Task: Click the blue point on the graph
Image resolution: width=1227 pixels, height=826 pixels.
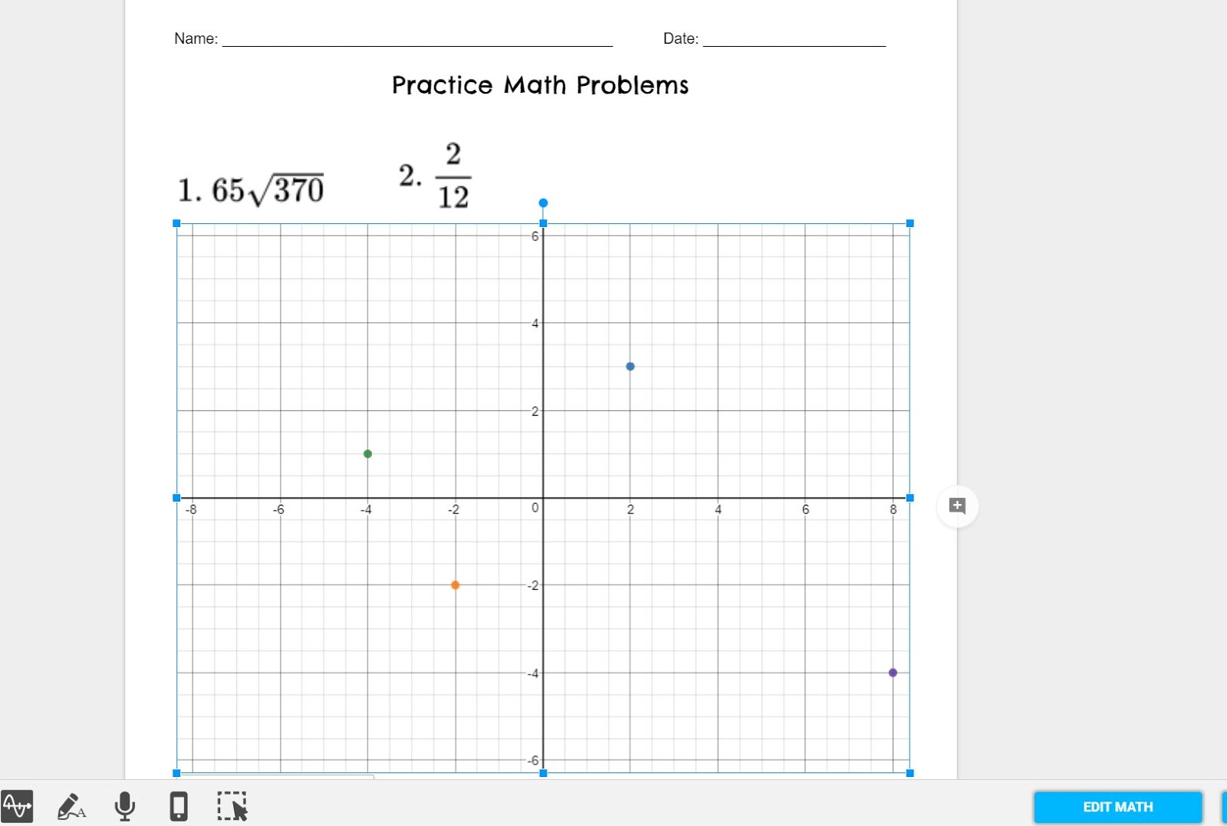Action: [630, 367]
